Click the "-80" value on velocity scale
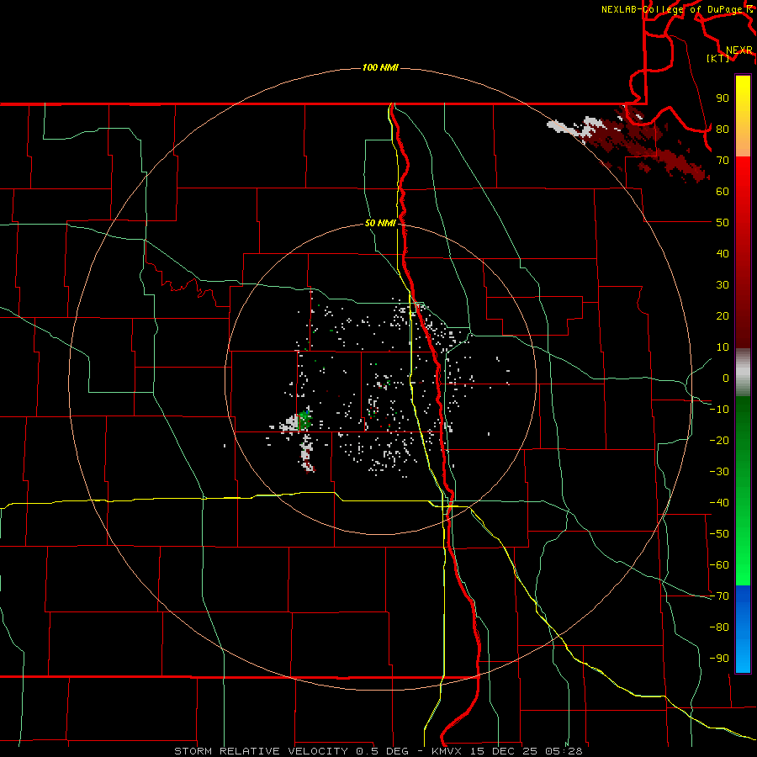This screenshot has width=757, height=757. pyautogui.click(x=719, y=627)
